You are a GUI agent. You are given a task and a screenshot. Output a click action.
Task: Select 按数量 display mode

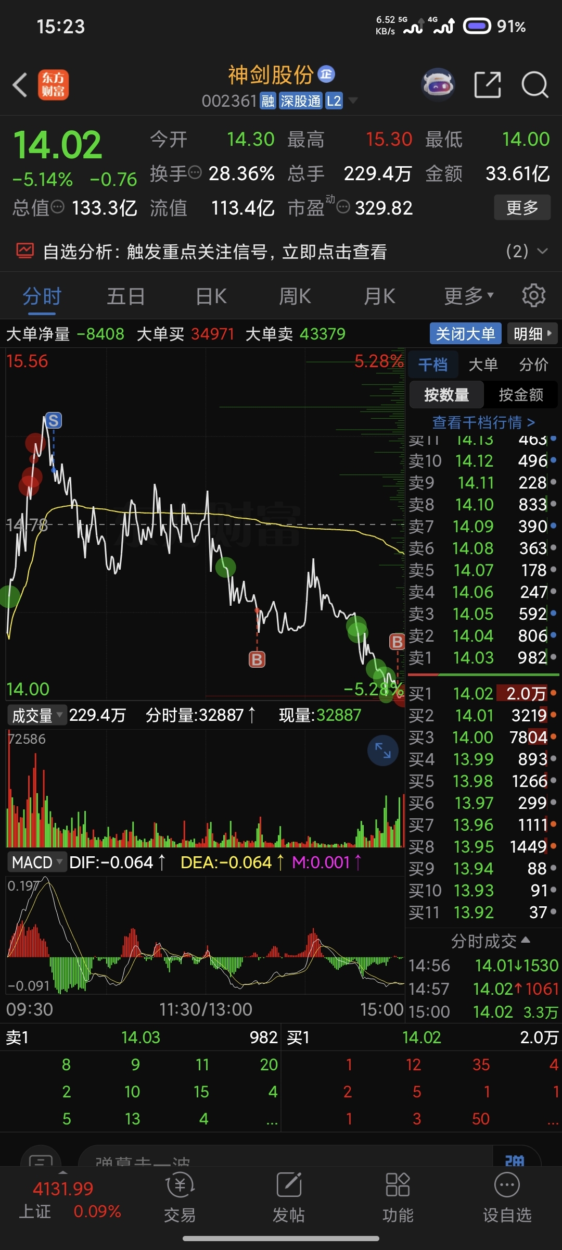446,395
